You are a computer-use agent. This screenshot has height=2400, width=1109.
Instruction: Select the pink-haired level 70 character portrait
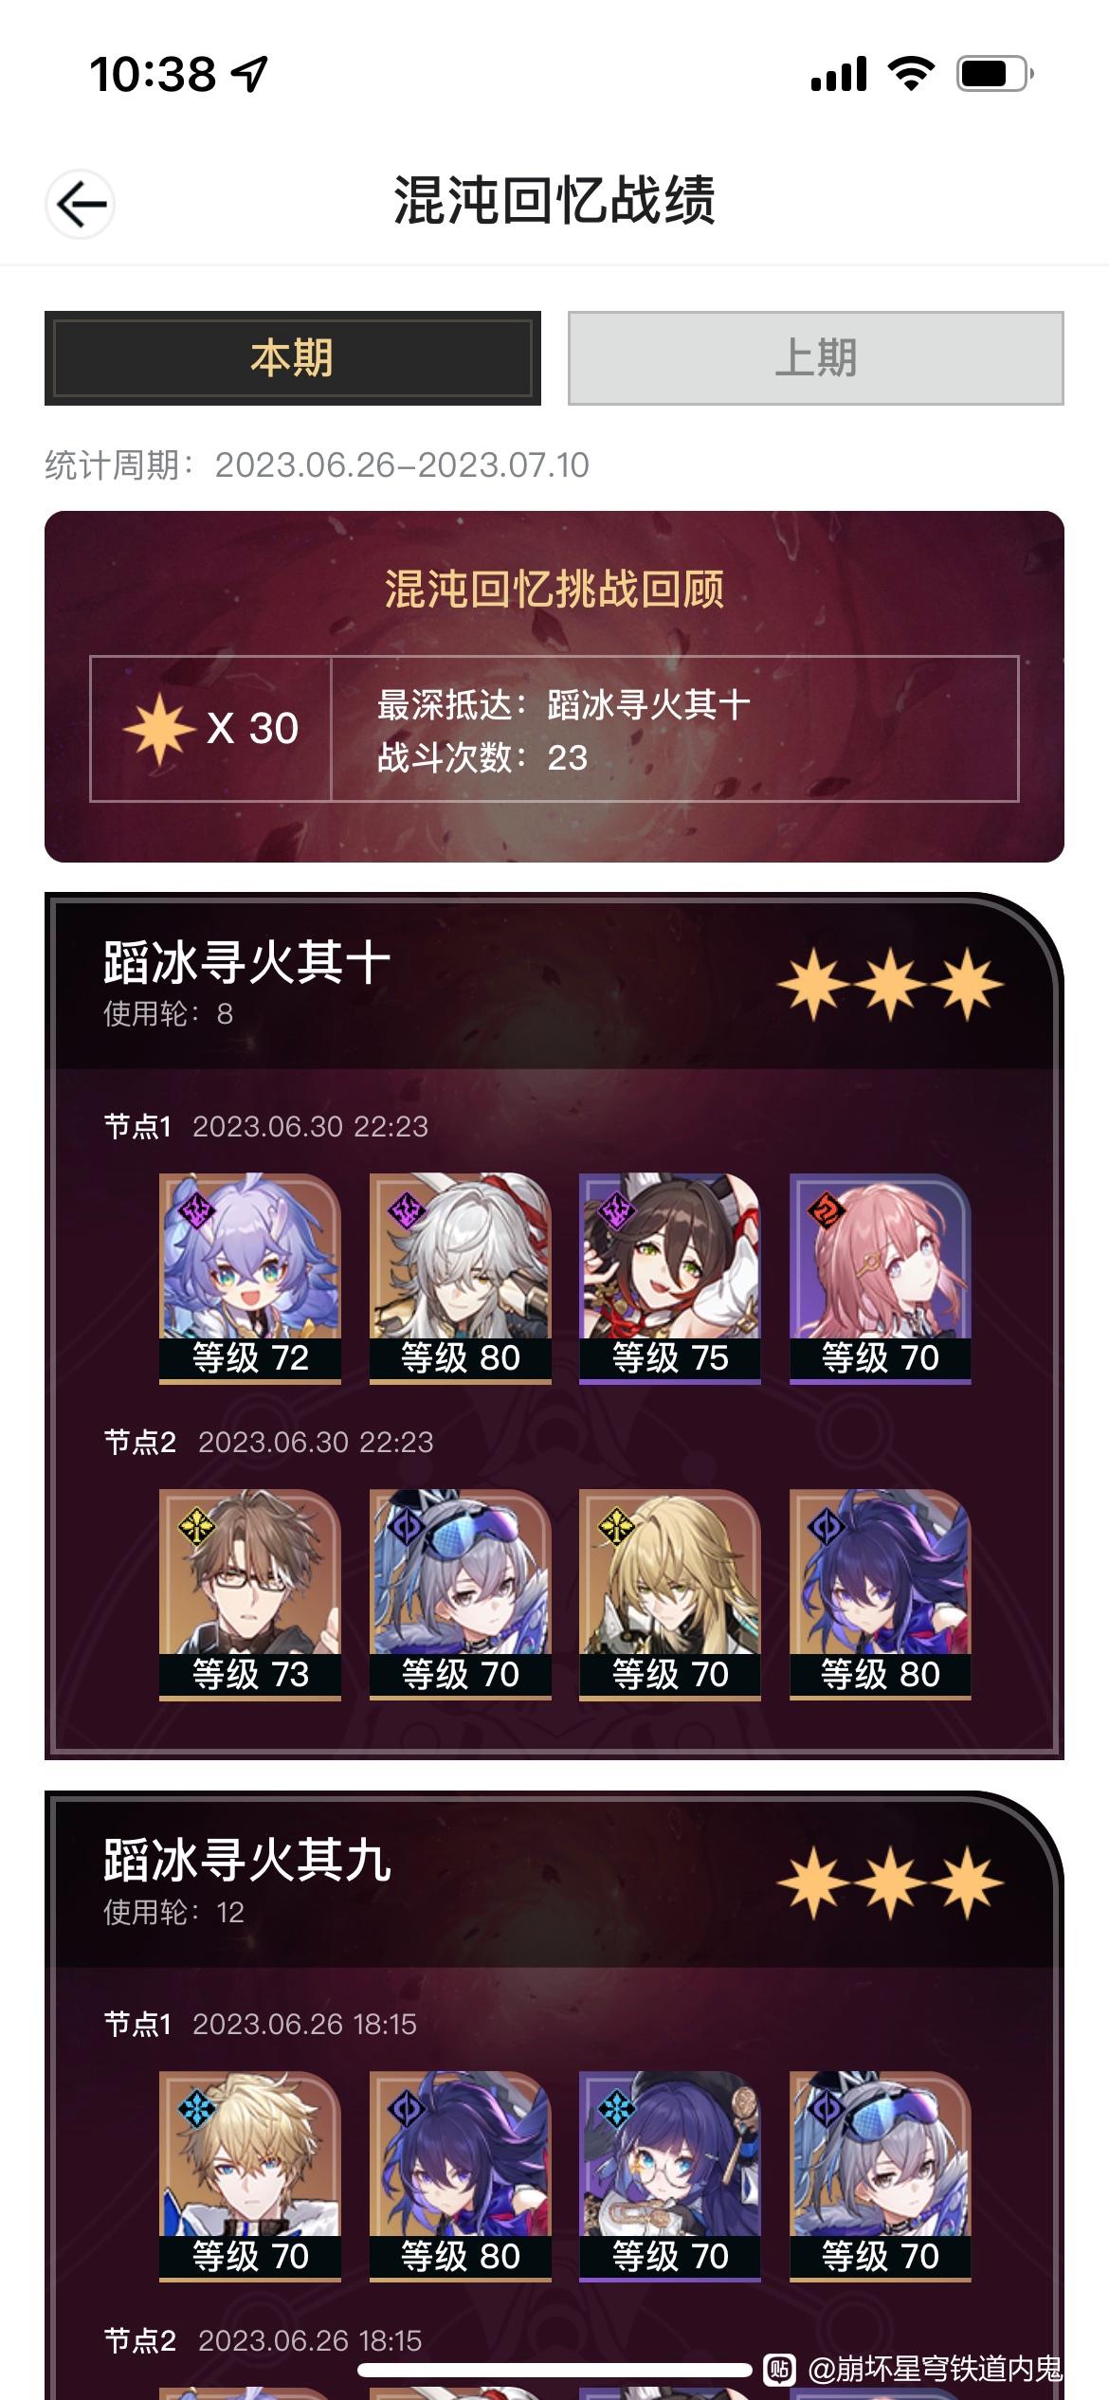881,1279
